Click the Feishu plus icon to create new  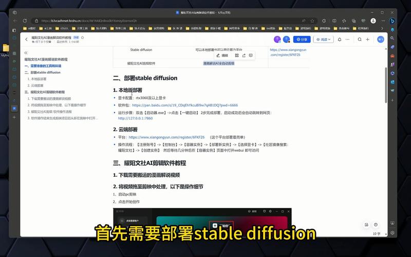point(367,40)
